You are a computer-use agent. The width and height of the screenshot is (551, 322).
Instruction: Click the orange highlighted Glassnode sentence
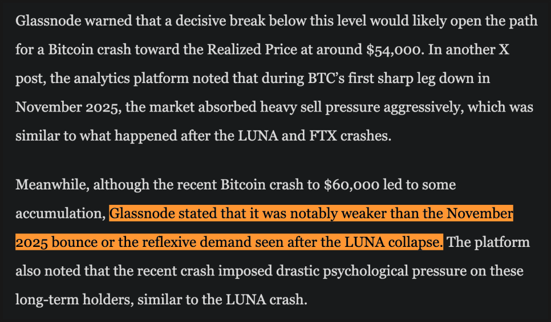311,214
